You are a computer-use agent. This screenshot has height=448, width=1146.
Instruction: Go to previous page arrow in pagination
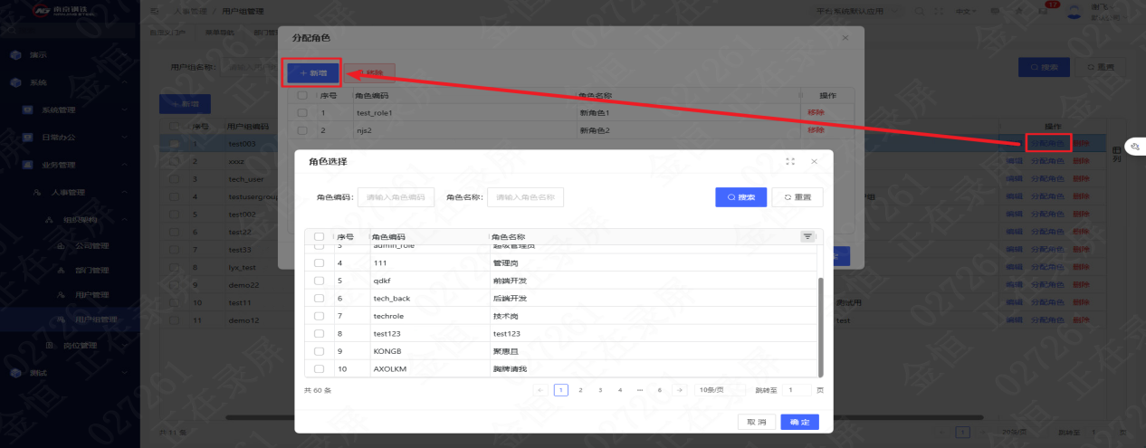click(x=540, y=390)
